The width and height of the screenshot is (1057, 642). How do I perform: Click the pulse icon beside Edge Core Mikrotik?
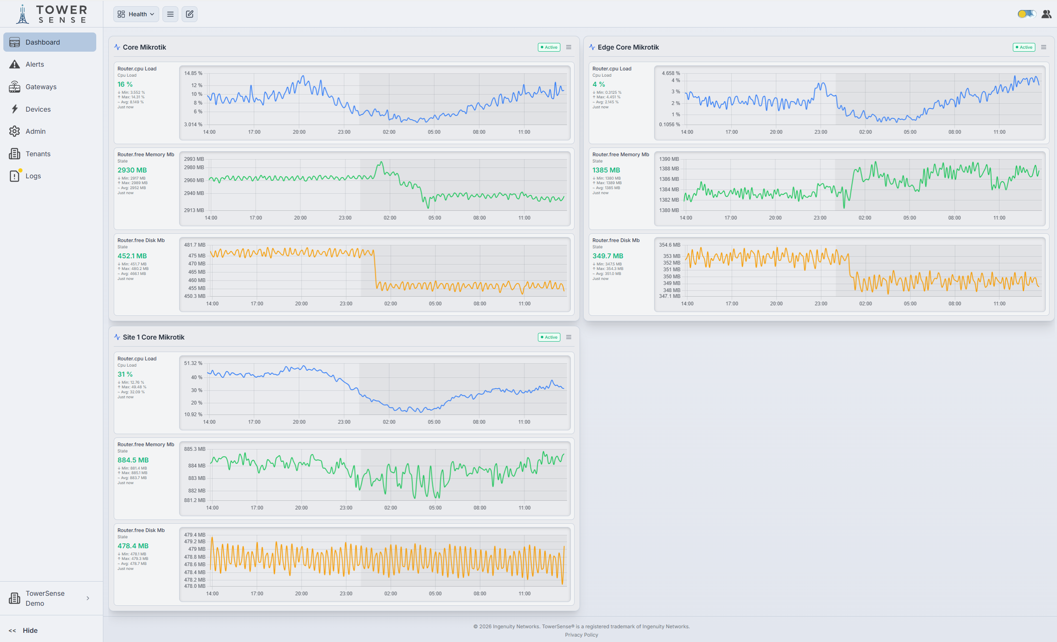tap(592, 47)
